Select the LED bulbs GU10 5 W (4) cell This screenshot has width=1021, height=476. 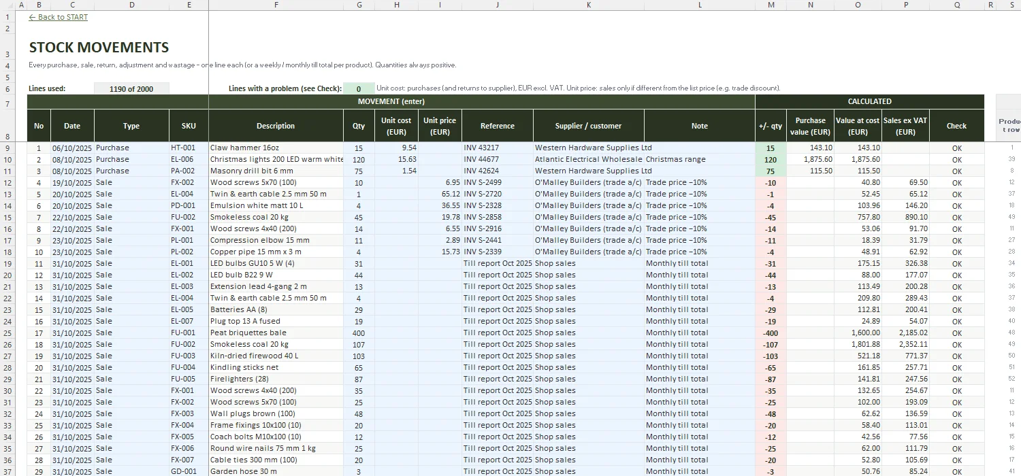tap(276, 263)
